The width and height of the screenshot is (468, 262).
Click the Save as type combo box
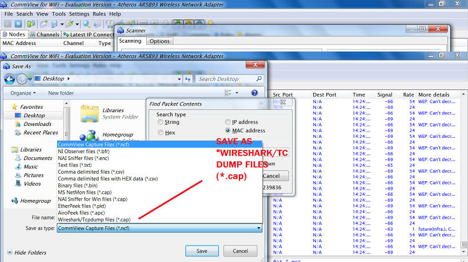[x=159, y=228]
